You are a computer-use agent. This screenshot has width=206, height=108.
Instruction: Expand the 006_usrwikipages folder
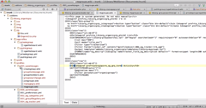tap(15, 90)
